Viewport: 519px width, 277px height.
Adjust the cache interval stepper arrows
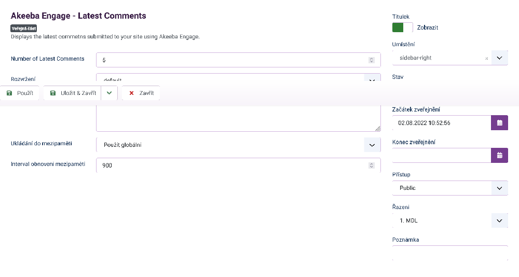[x=371, y=165]
